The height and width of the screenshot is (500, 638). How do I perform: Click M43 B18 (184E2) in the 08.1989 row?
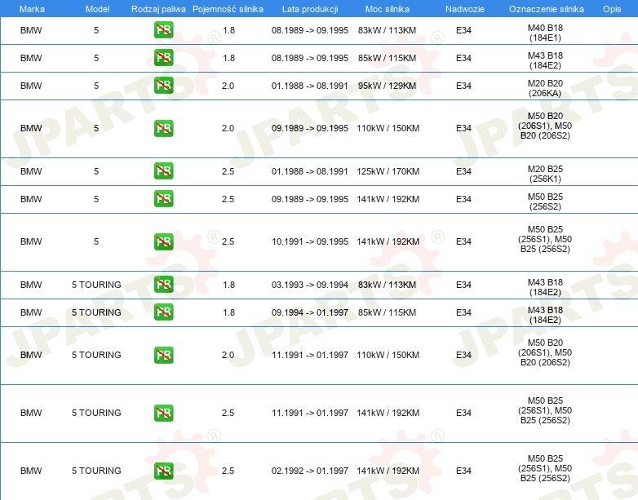(x=545, y=60)
